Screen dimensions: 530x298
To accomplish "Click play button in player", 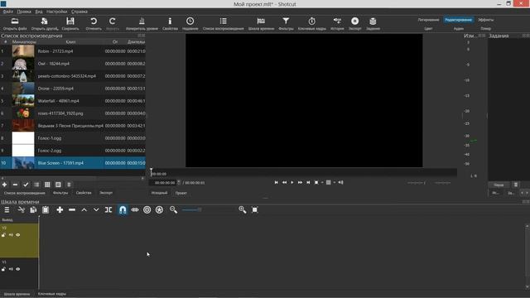I will [x=292, y=182].
